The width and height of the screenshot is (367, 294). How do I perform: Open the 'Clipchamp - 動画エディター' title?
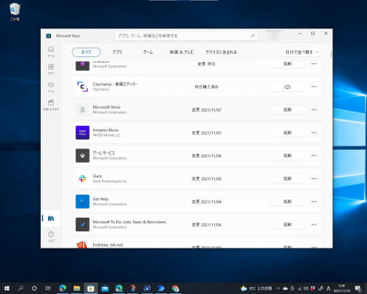click(x=115, y=84)
